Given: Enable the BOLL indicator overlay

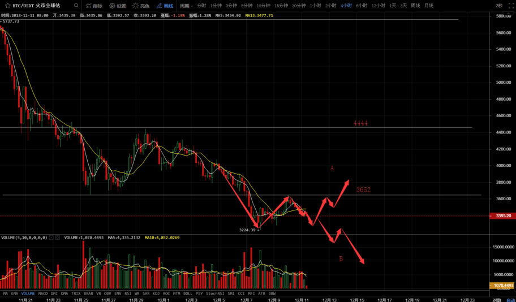Looking at the screenshot, I should [188, 294].
